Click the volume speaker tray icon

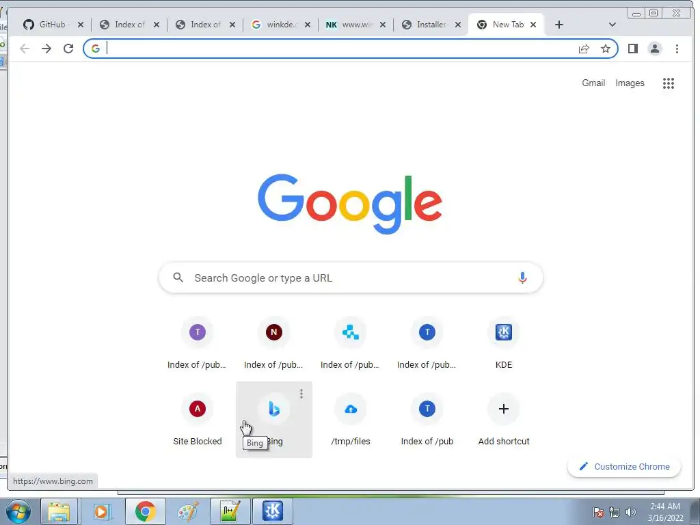[x=630, y=512]
